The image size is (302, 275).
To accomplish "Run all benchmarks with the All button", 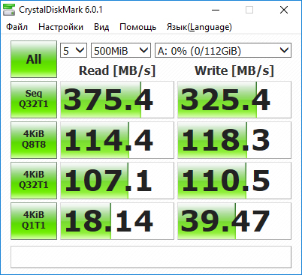I will [x=34, y=59].
